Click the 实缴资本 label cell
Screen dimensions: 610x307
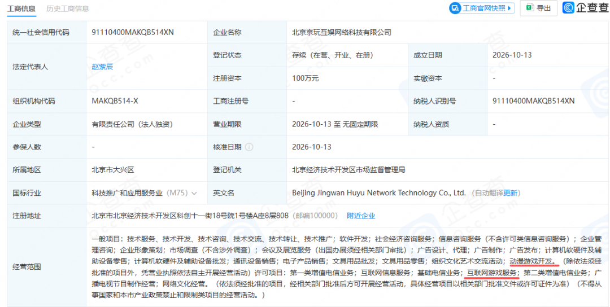448,78
